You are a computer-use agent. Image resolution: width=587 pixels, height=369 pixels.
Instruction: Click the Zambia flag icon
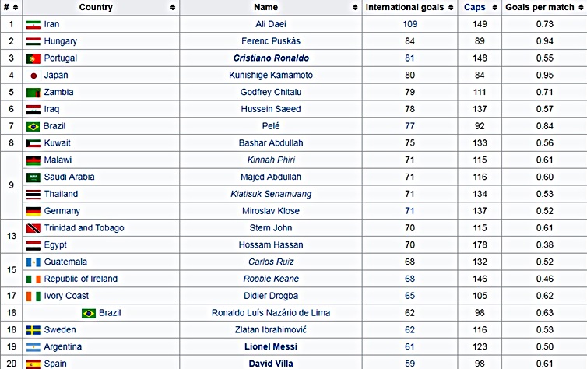click(33, 93)
